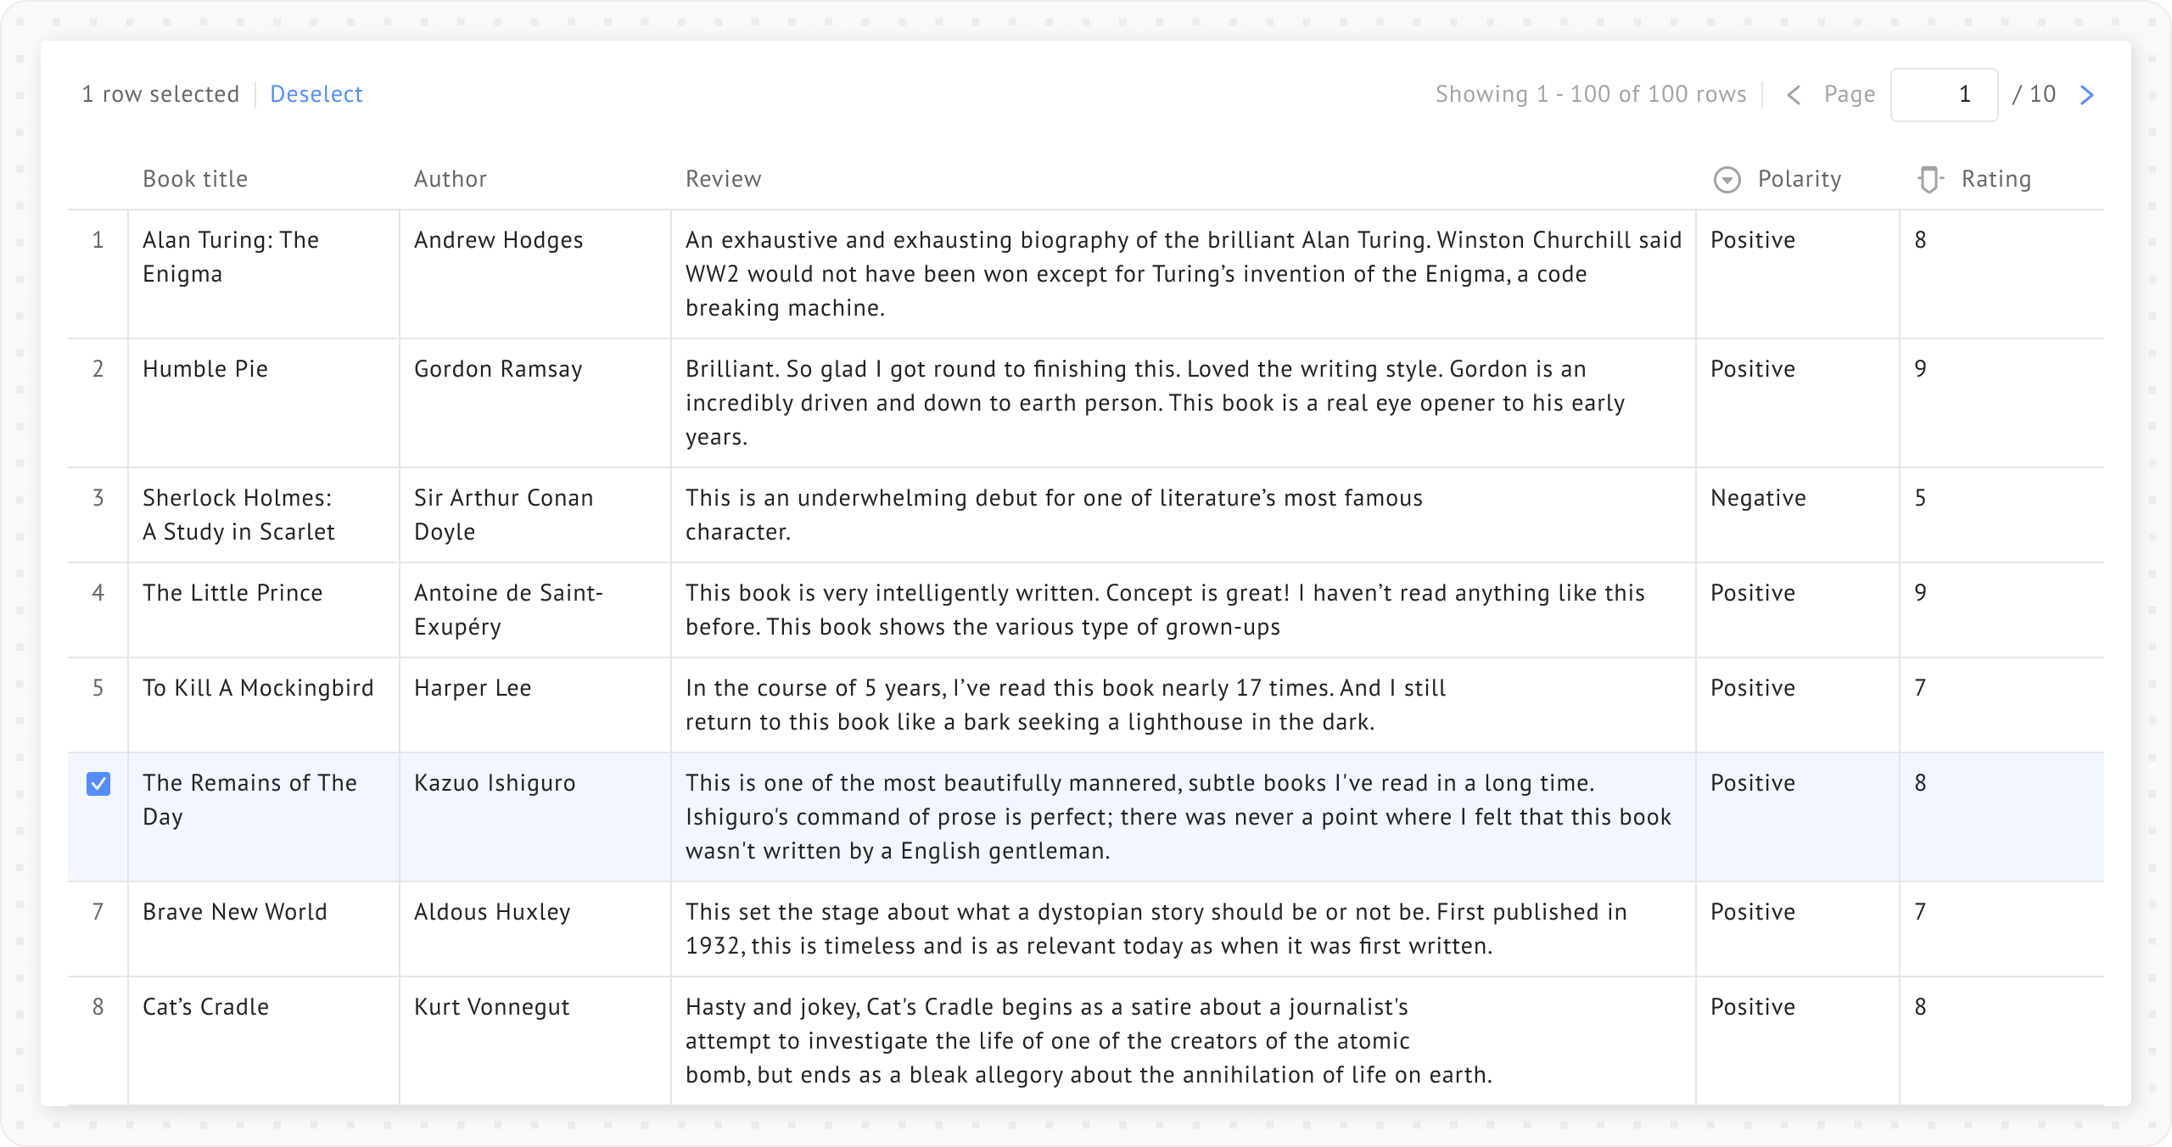Click the Deselect link
Viewport: 2172px width, 1147px height.
(316, 94)
